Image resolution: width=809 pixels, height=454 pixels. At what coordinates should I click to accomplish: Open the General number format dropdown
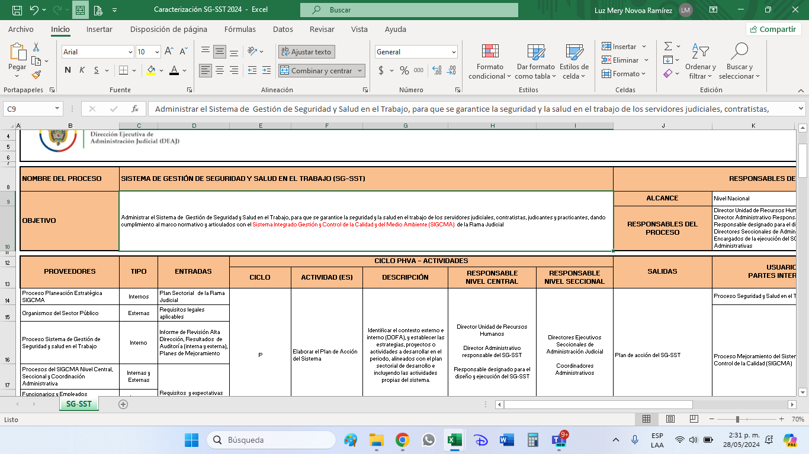point(453,51)
